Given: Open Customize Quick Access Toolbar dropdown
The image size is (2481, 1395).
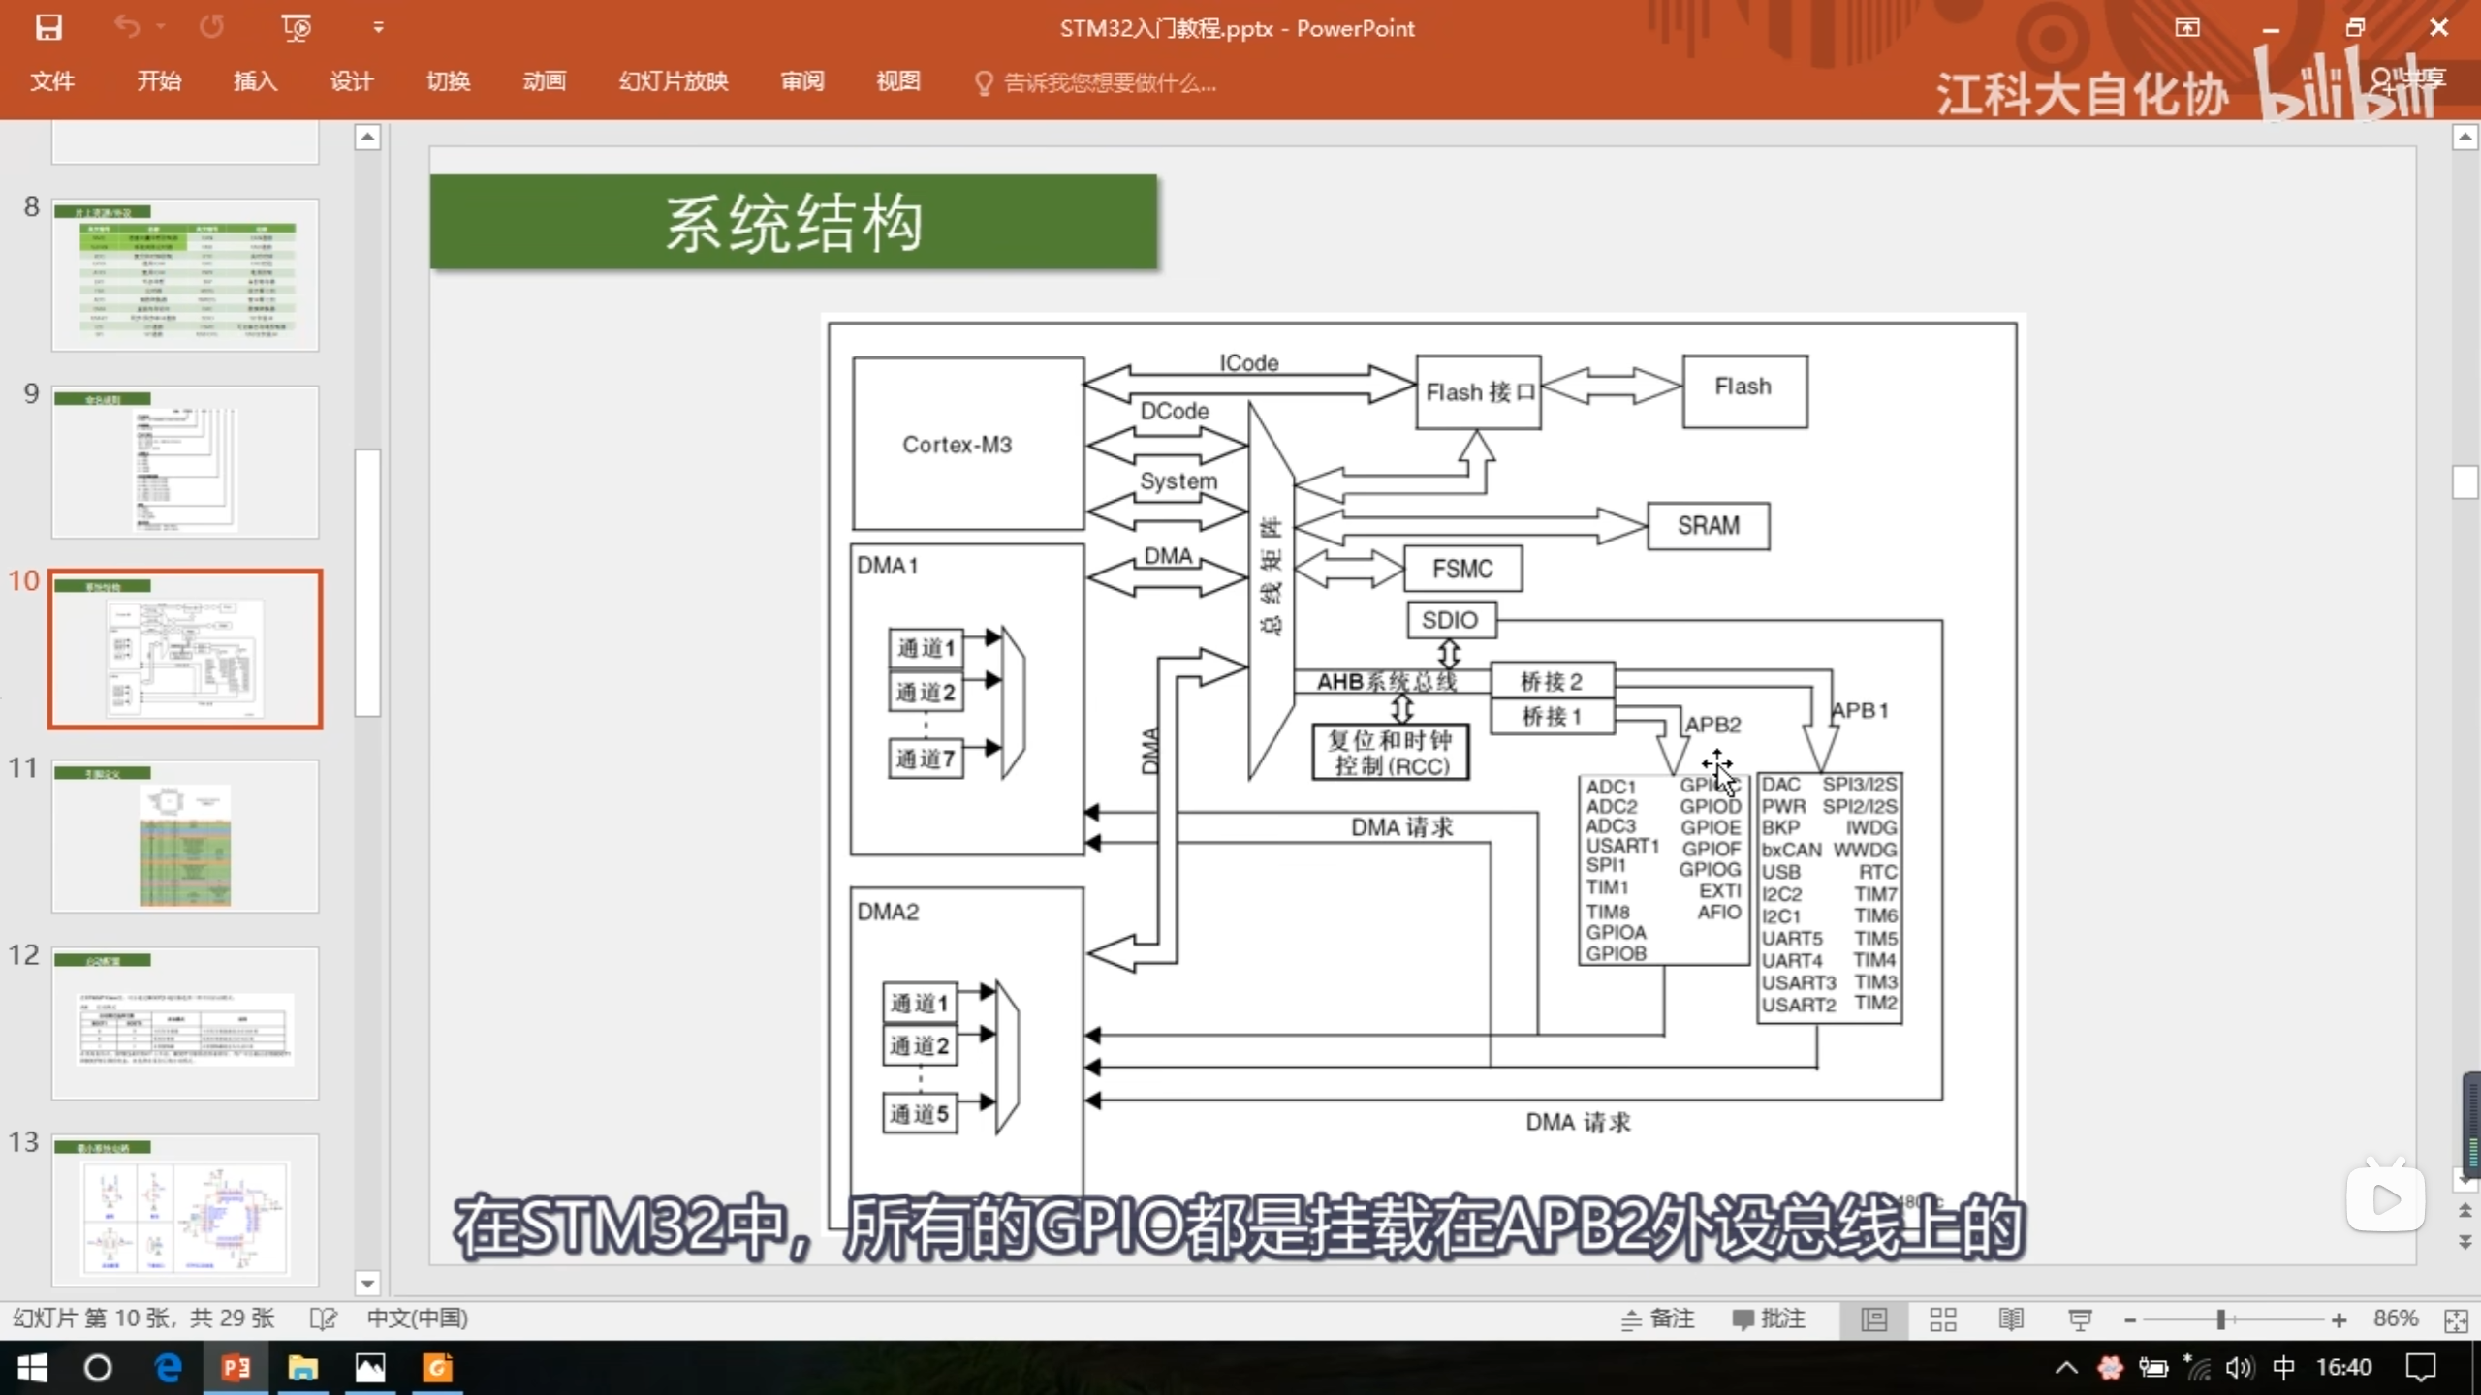Looking at the screenshot, I should [x=378, y=27].
